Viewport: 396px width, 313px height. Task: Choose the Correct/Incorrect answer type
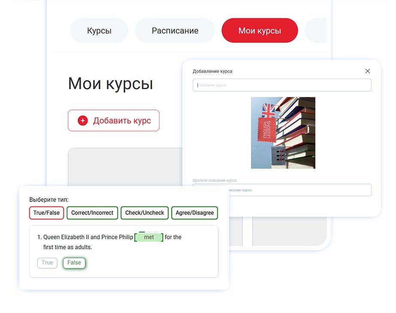coord(92,213)
